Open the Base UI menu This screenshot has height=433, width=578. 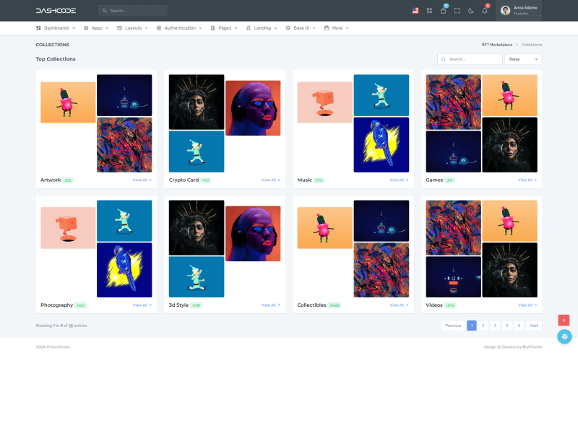point(300,28)
